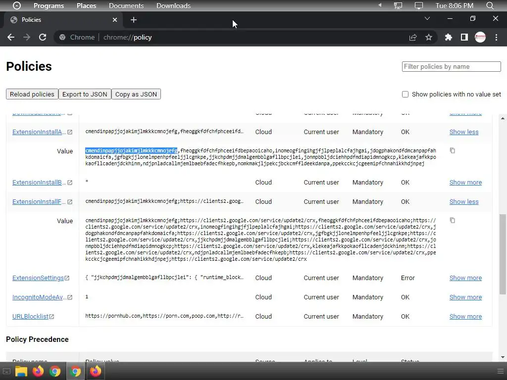
Task: Expand ExtensionSettings row with Show more
Action: point(465,278)
